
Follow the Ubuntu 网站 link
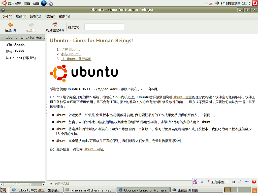(x=93, y=149)
